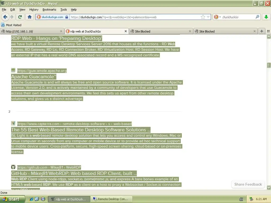Screen dimensions: 271x203
Task: Select the rdp web at DuckDuckGo tab
Action: pyautogui.click(x=96, y=31)
